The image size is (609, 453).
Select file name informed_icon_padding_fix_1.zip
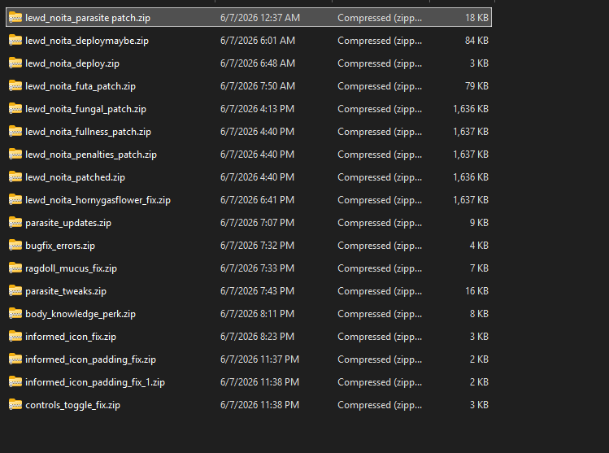point(95,382)
